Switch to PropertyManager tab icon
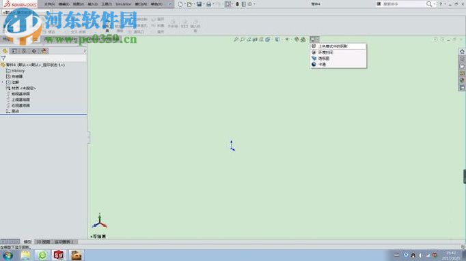Viewport: 466px width, 261px height. click(x=14, y=51)
